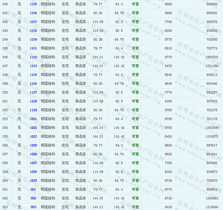Viewport: 223px width, 210px height.
Task: Click the room number 1206 link
Action: point(33,13)
